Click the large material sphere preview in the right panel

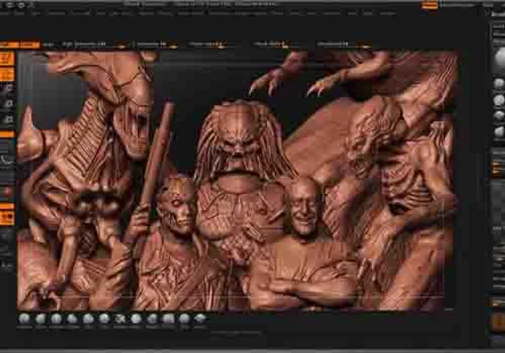499,59
